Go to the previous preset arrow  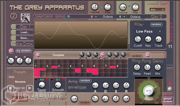point(11,89)
